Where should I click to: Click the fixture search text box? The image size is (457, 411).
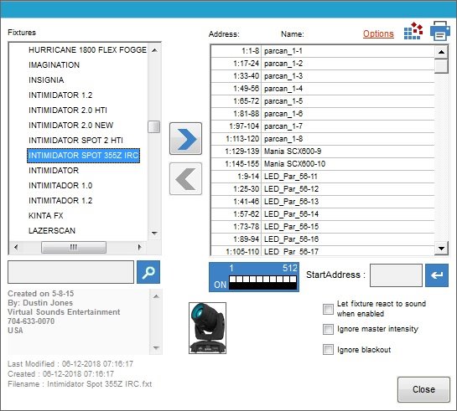coord(70,272)
